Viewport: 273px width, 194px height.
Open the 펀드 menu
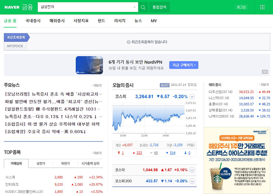[101, 21]
